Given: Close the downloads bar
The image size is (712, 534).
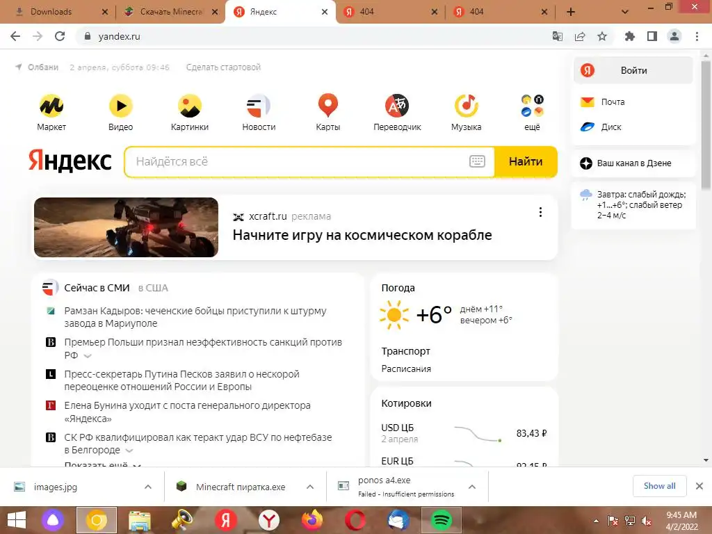Looking at the screenshot, I should pyautogui.click(x=699, y=486).
